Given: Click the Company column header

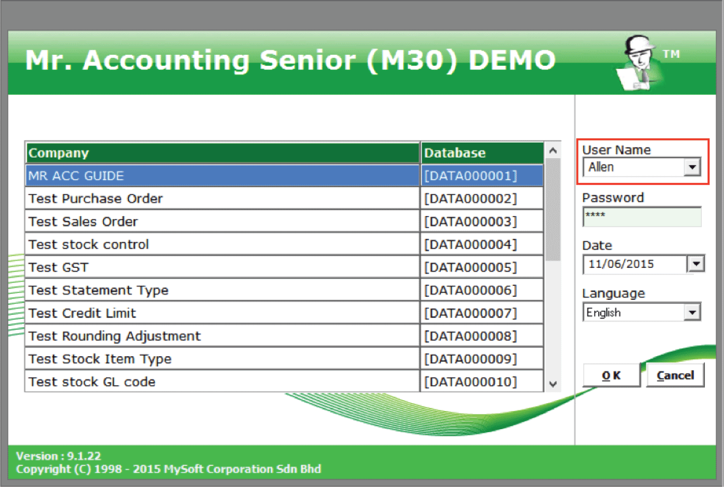Looking at the screenshot, I should [223, 153].
